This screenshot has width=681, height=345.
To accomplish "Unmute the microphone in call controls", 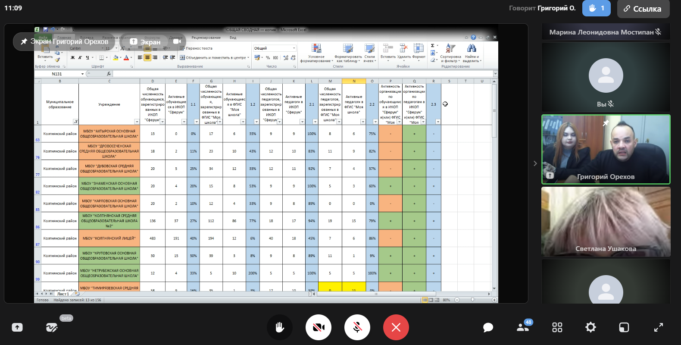I will click(357, 327).
